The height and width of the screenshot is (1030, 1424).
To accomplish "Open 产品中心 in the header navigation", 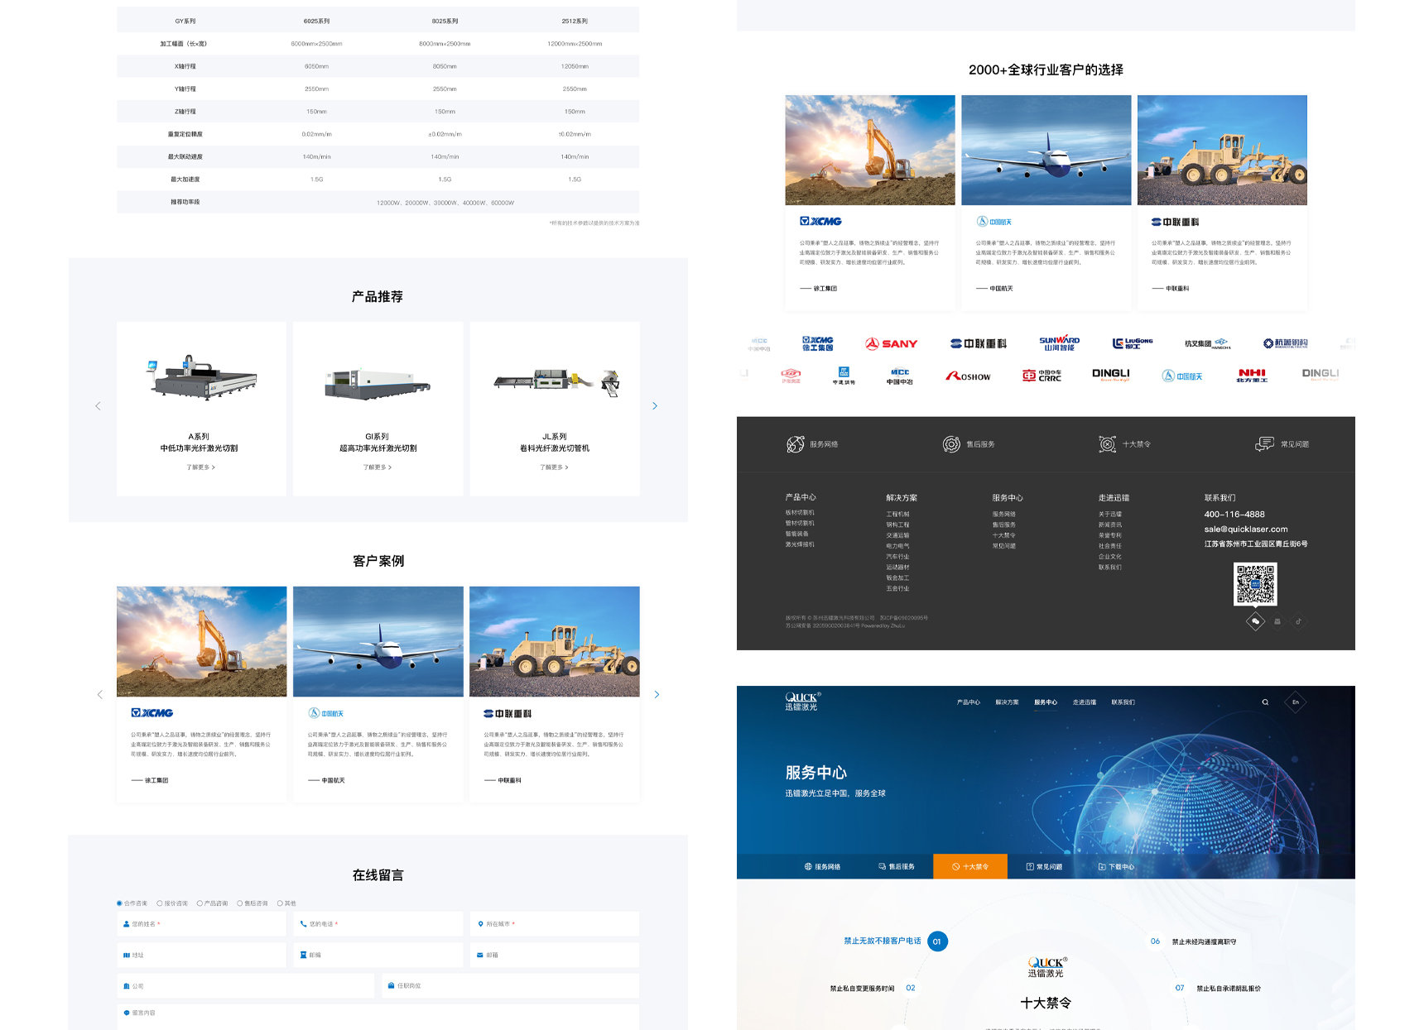I will click(969, 702).
